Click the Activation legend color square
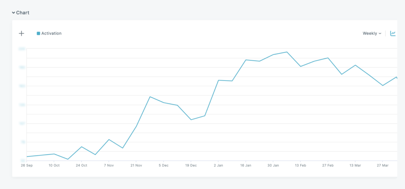 click(x=38, y=34)
